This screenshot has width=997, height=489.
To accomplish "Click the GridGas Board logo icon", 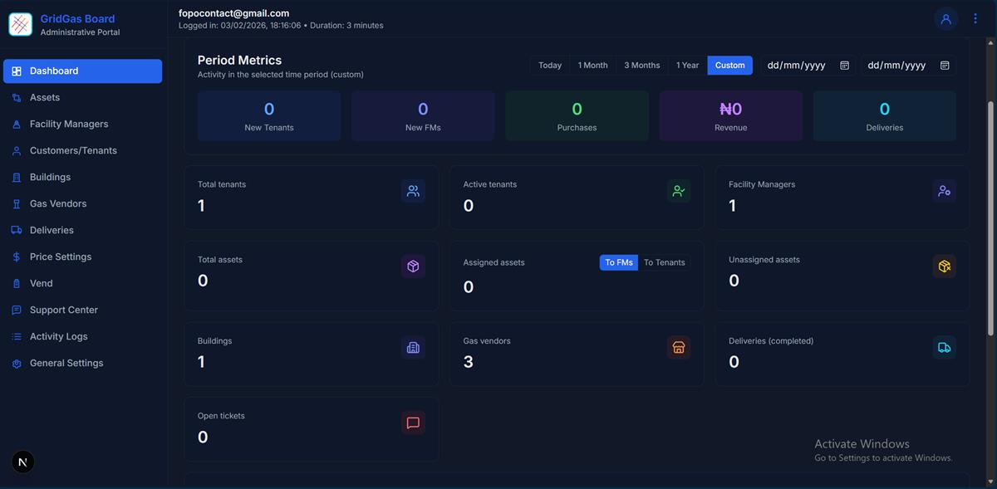I will point(20,25).
